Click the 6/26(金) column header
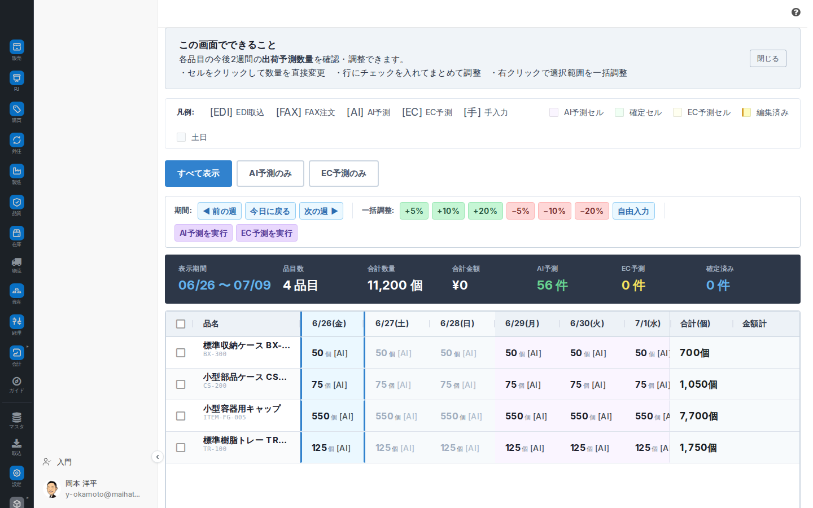Screen dimensions: 813x508 point(333,324)
